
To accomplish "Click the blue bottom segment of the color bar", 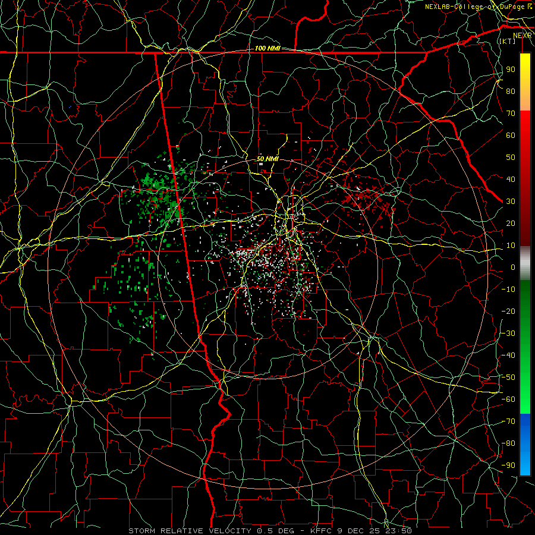I will coord(525,445).
